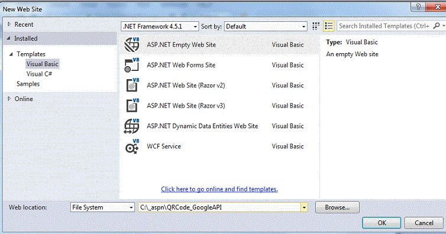Open the Sort by Default dropdown
This screenshot has width=446, height=234.
point(266,27)
